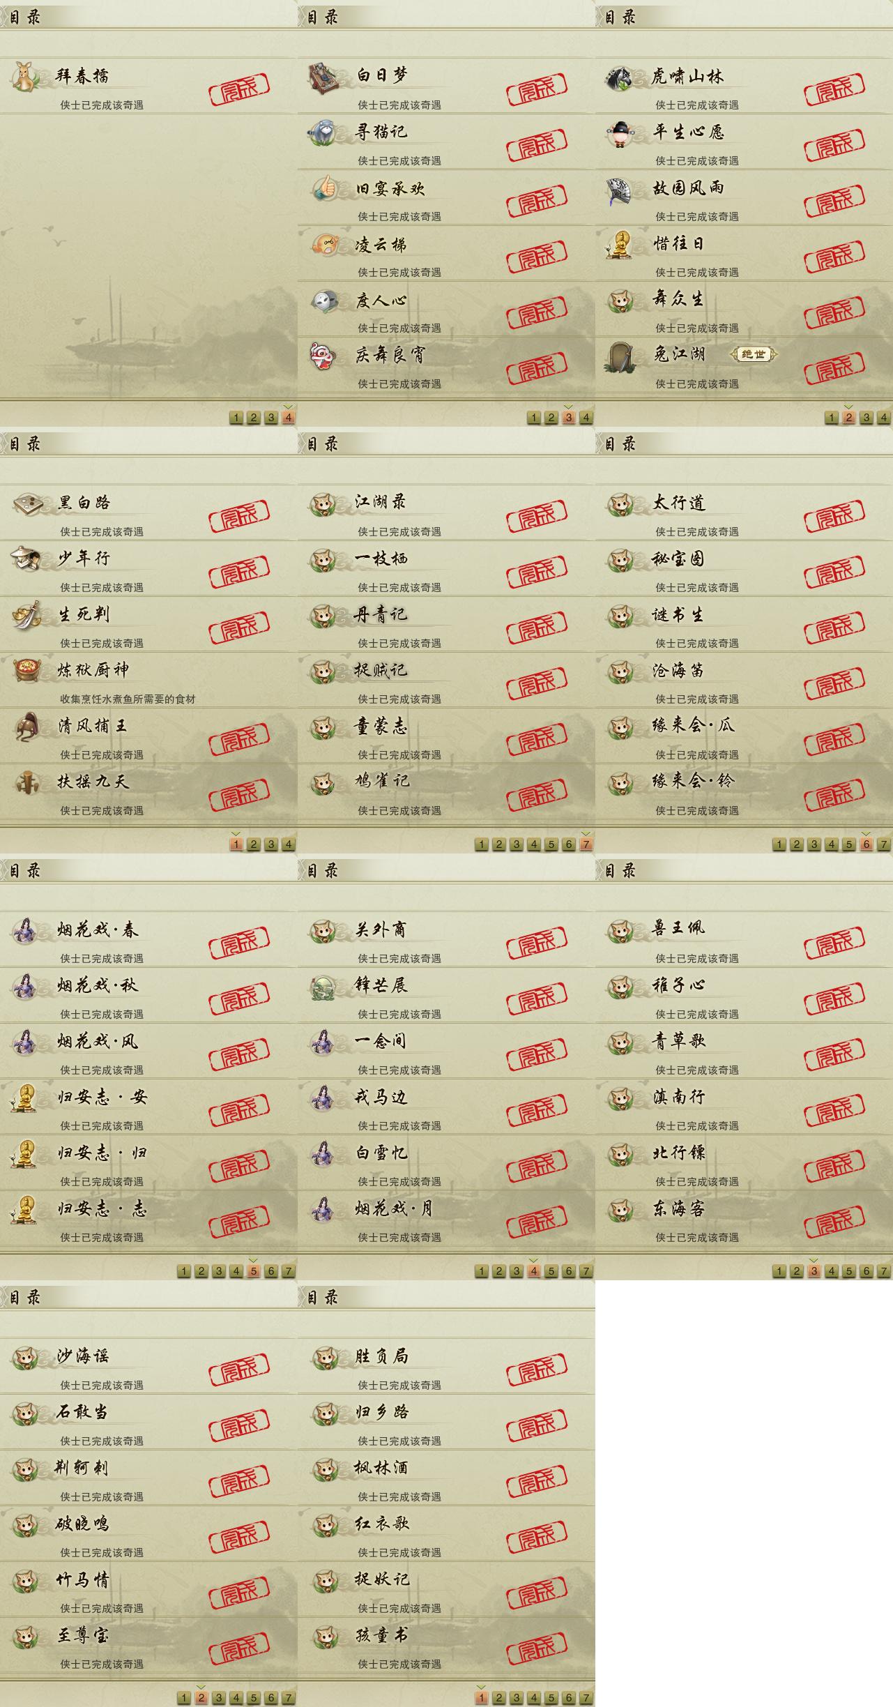
Task: Select the sword icon next to 生死判
Action: coord(26,614)
